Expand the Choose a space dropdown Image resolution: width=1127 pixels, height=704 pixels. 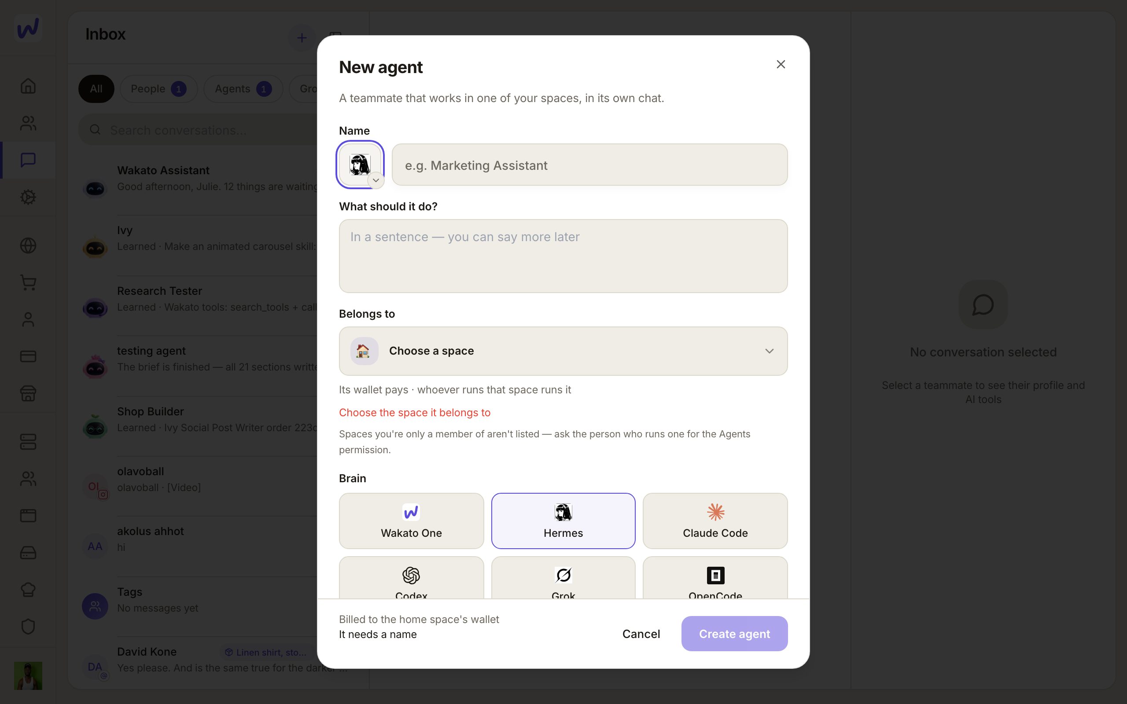click(x=563, y=351)
